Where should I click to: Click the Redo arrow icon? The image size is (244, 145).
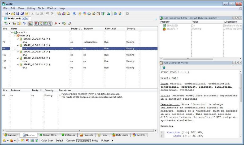52,14
